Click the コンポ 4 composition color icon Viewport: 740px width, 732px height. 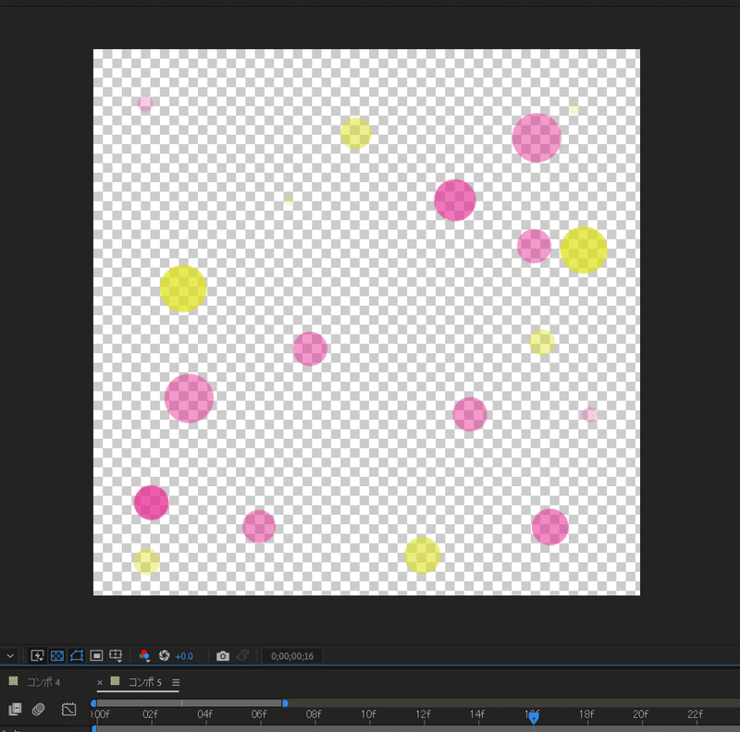click(13, 680)
